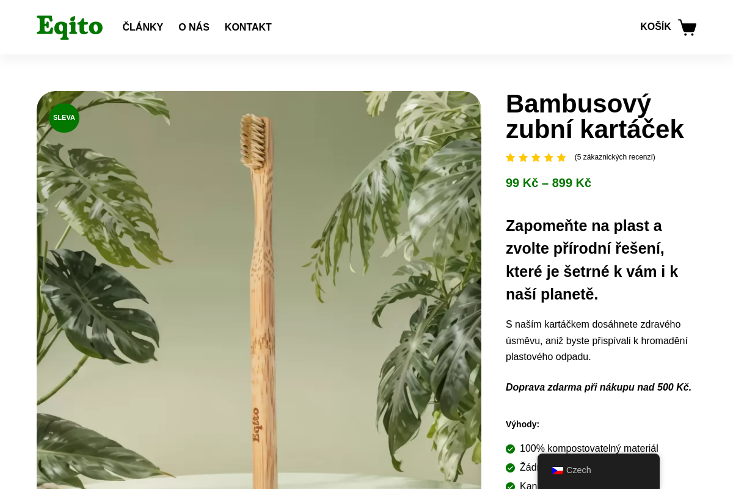Image resolution: width=733 pixels, height=489 pixels.
Task: Open the bamboo toothbrush product image
Action: (x=259, y=290)
